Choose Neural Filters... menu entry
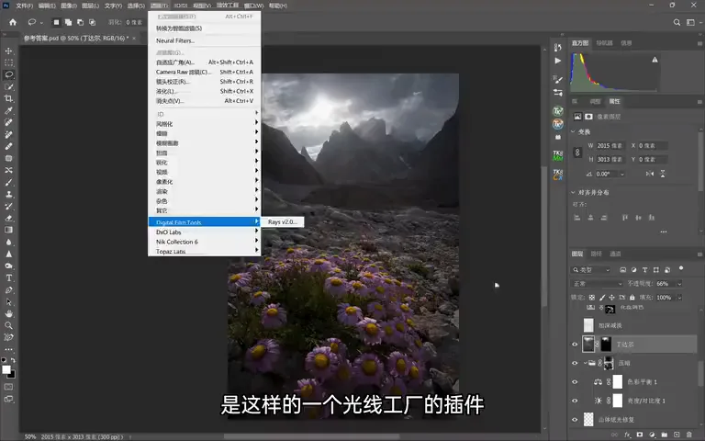The height and width of the screenshot is (441, 705). [205, 40]
